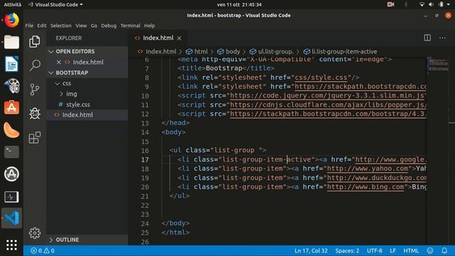
Task: Click the Visual Studio Code dock icon
Action: [11, 218]
